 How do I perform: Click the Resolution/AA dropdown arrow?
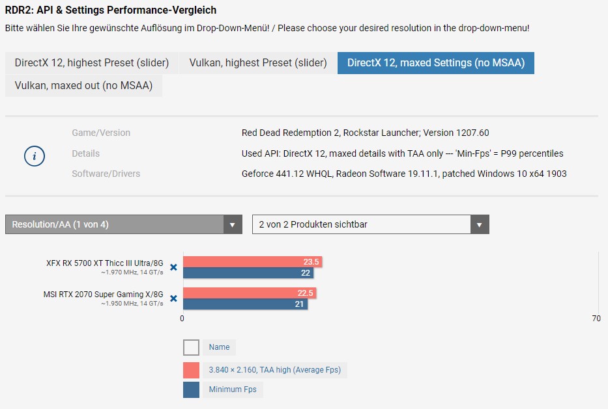pos(232,224)
